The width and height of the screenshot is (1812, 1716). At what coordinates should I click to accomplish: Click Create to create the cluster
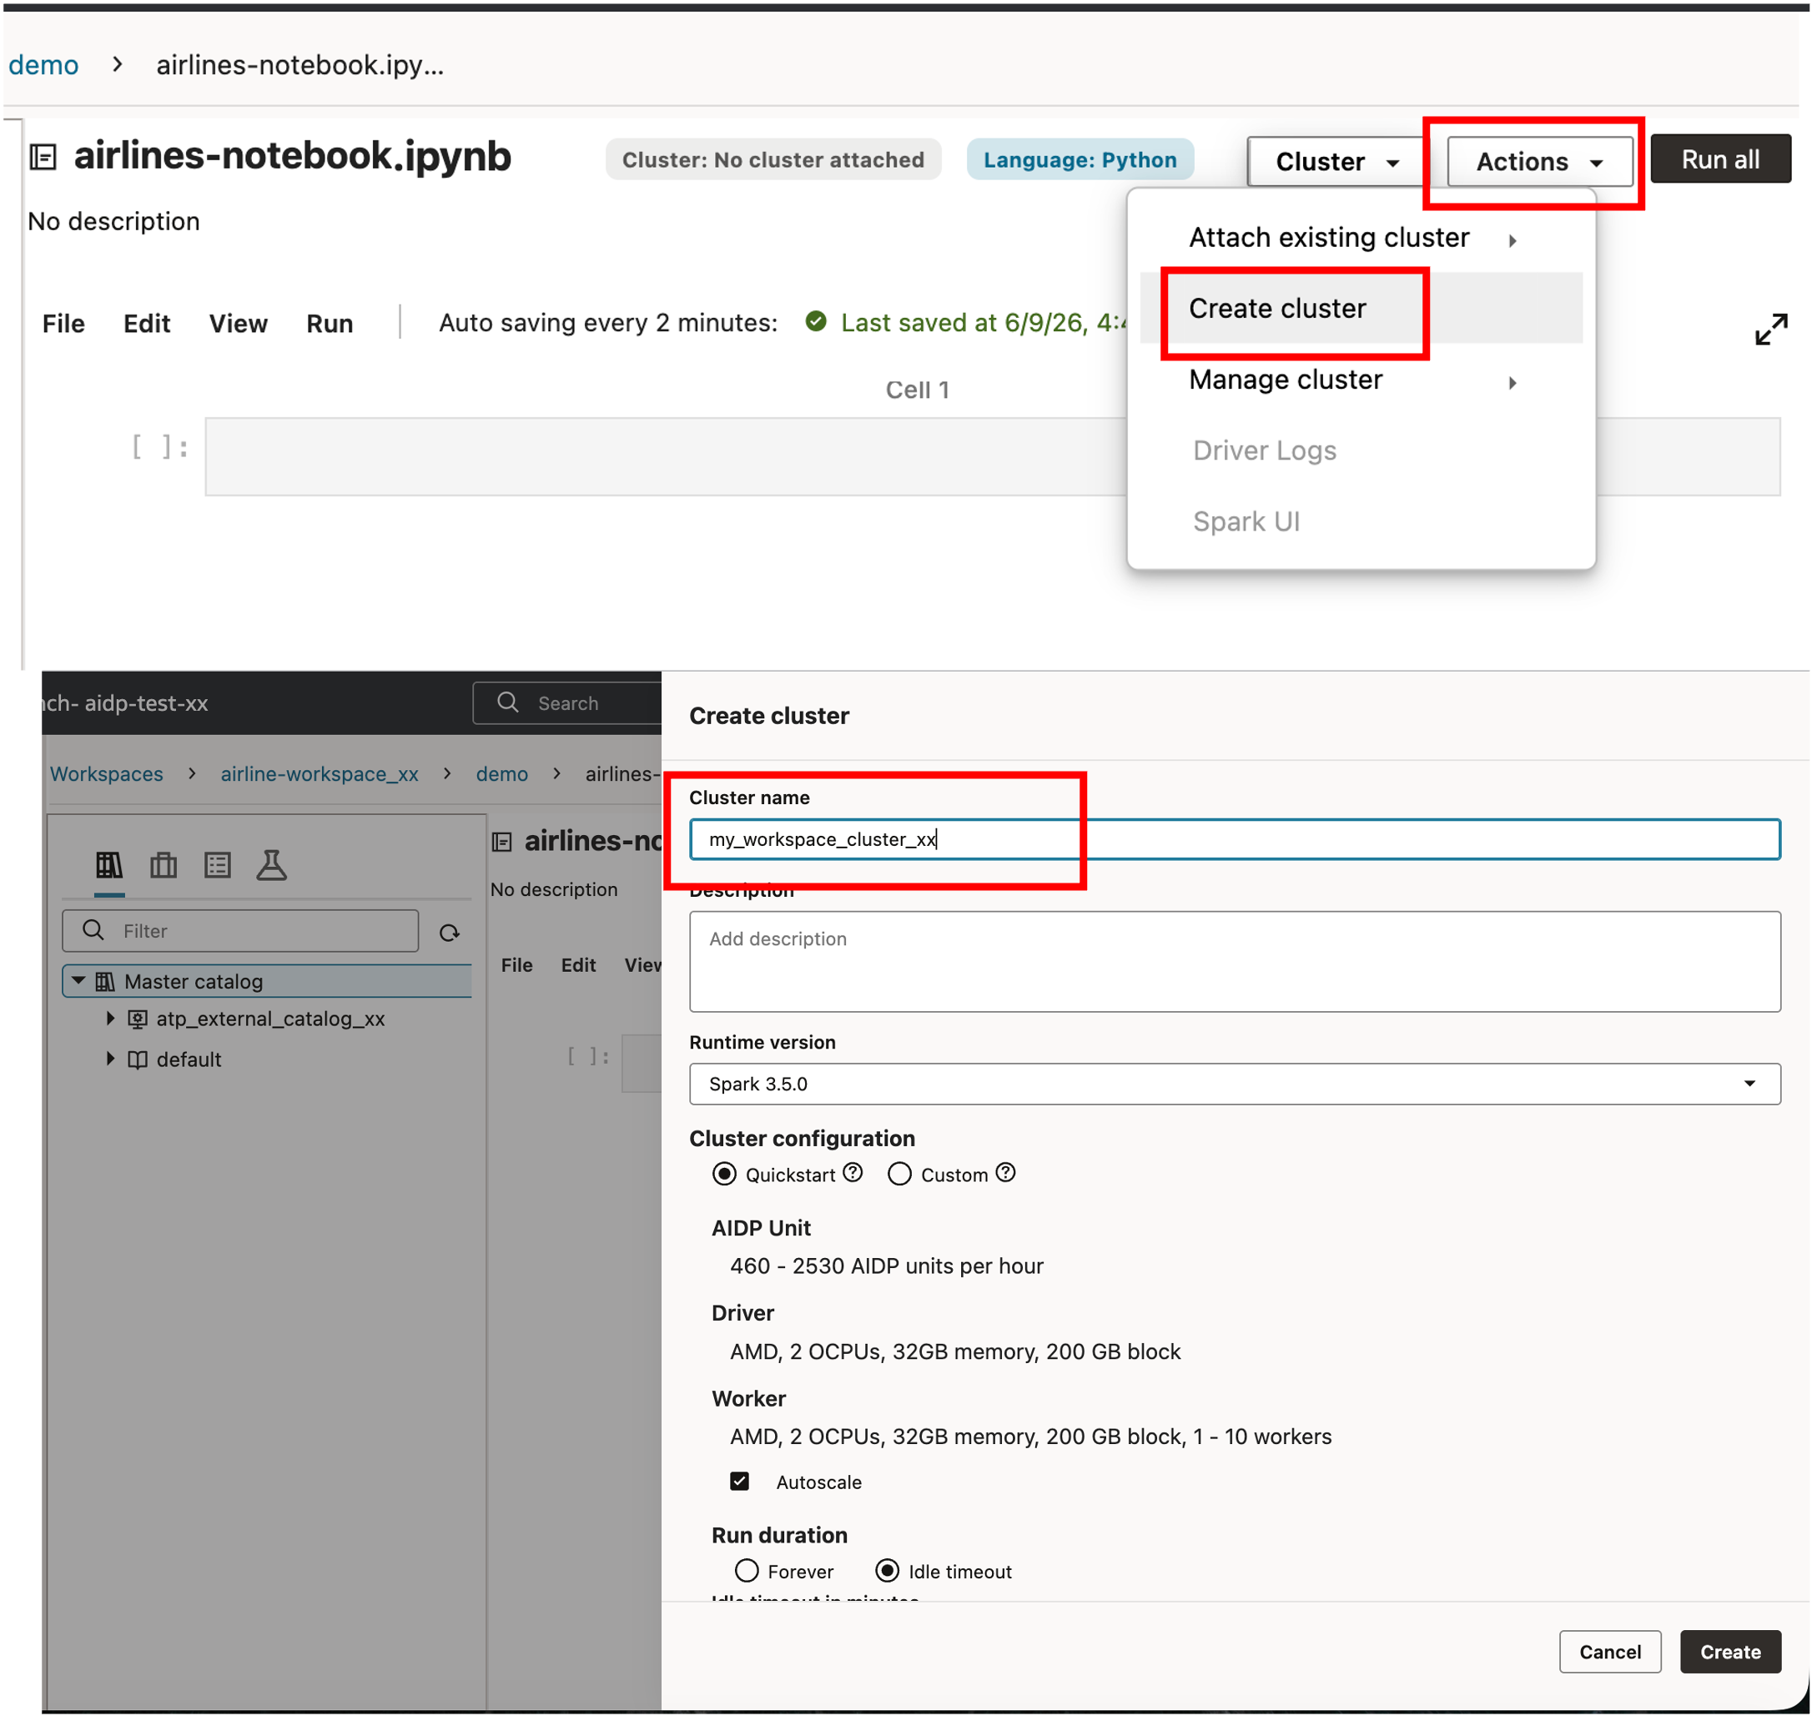1729,1650
